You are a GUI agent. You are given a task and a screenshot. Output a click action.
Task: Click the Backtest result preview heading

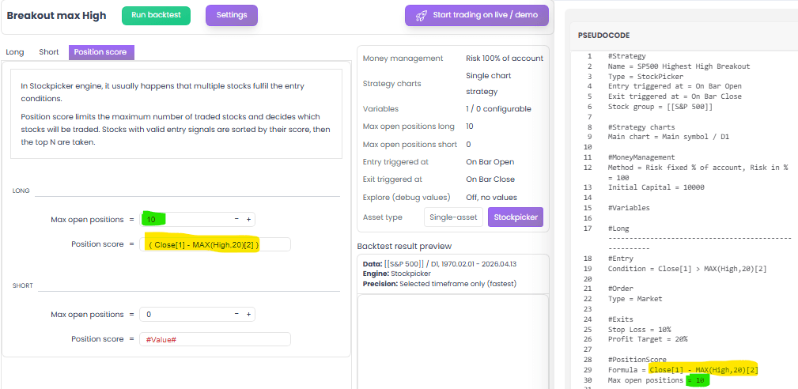click(x=405, y=246)
